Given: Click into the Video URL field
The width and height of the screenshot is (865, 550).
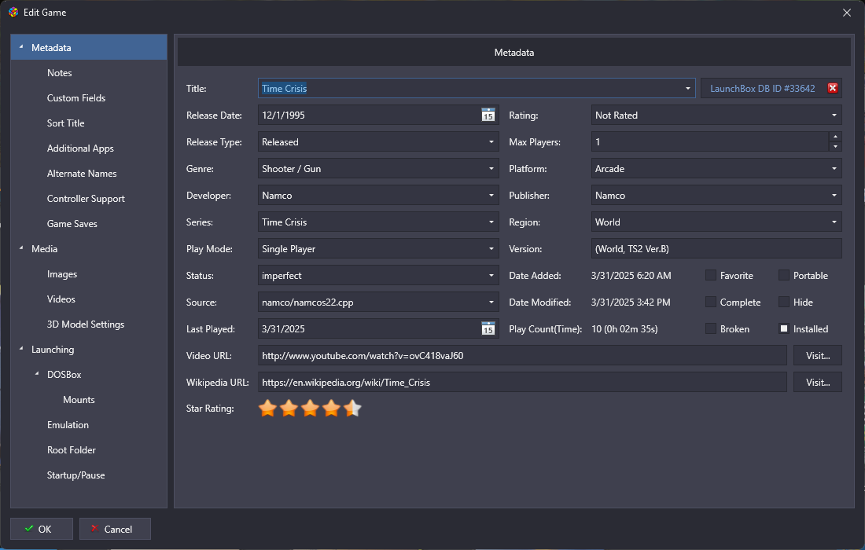Looking at the screenshot, I should click(522, 355).
